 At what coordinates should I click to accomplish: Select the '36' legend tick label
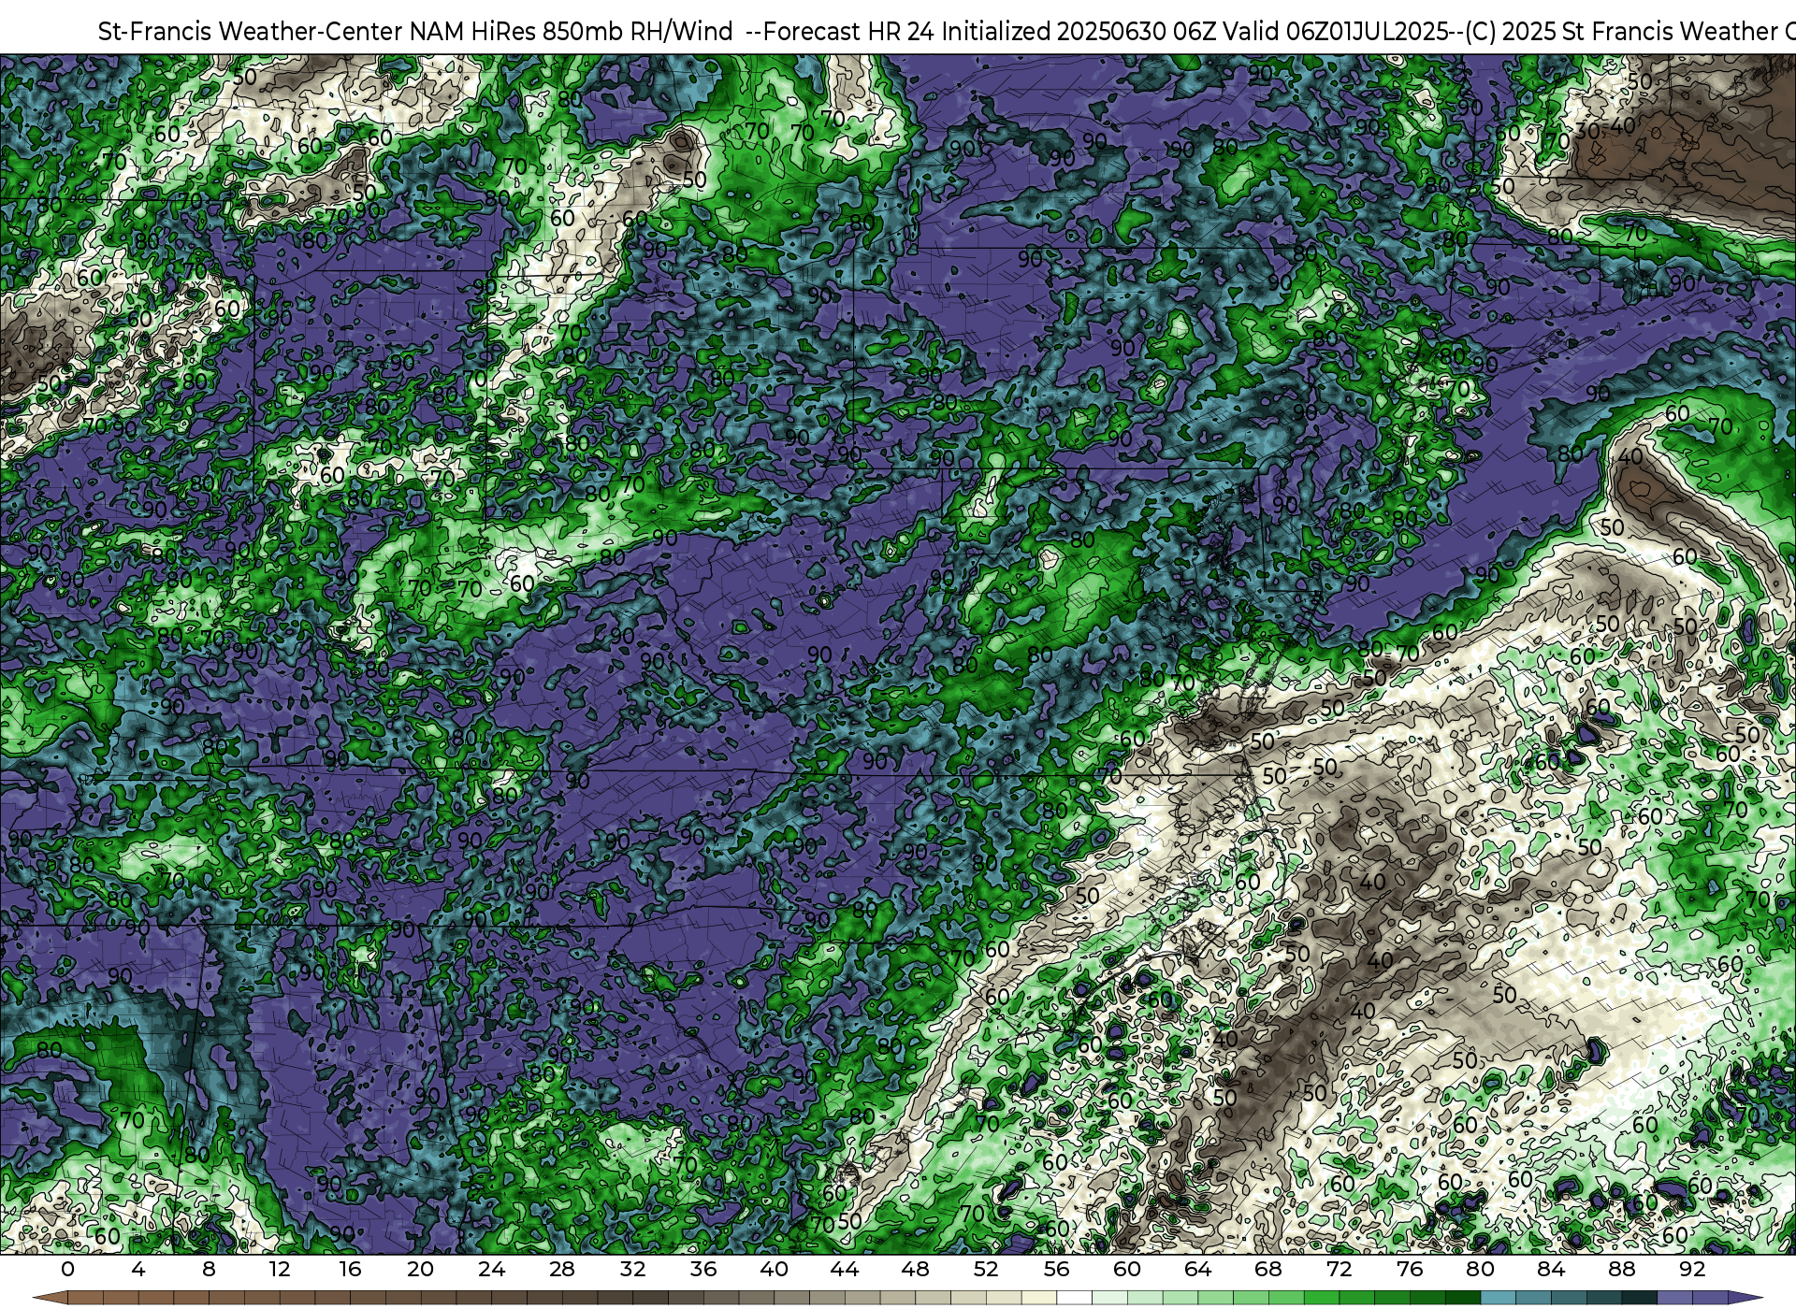click(703, 1270)
